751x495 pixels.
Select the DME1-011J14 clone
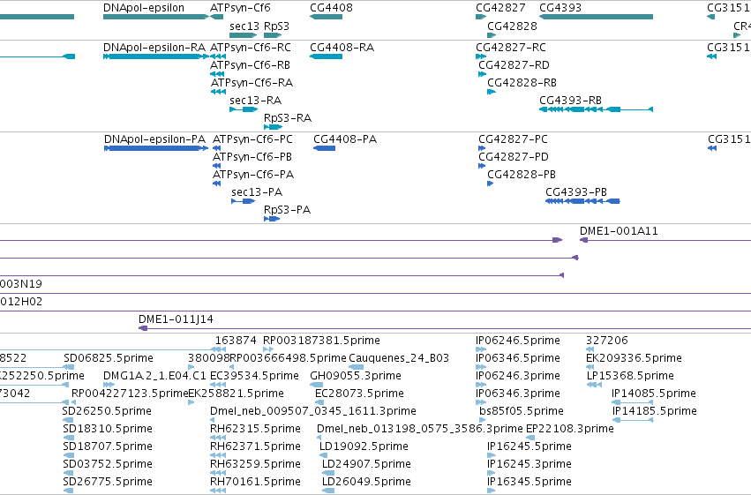pos(445,328)
